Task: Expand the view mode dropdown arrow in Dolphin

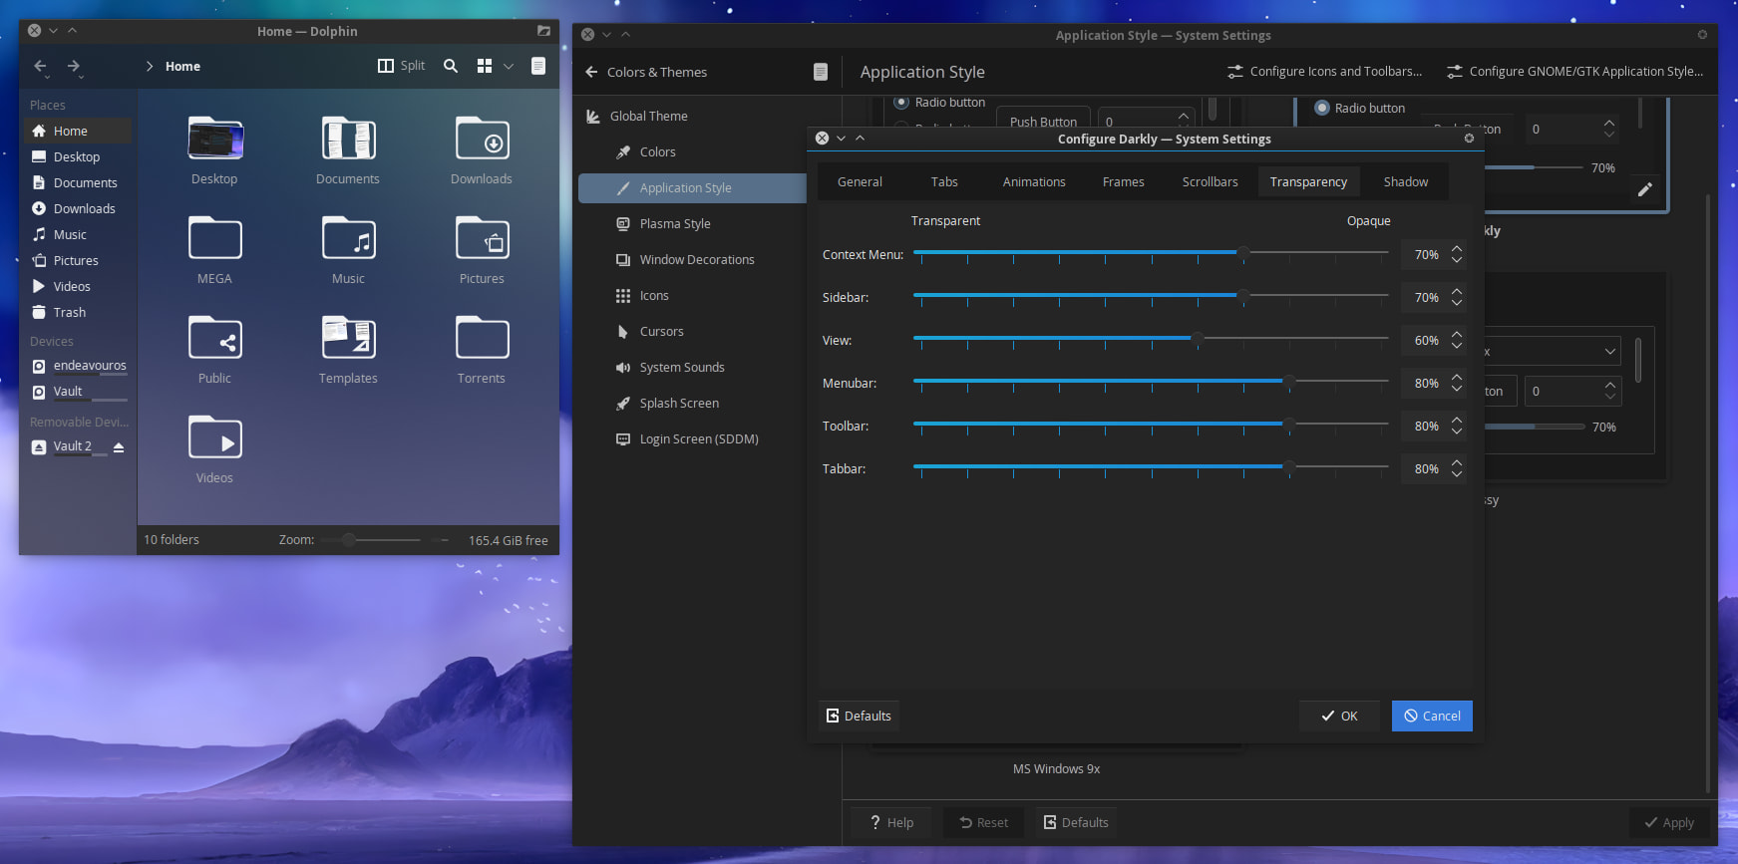Action: point(509,66)
